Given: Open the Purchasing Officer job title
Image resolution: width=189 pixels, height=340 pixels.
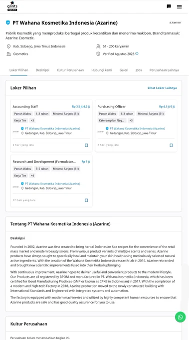Looking at the screenshot, I should pos(111,106).
